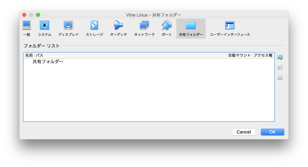308x167 pixels.
Task: Open the ポート settings icon
Action: pyautogui.click(x=167, y=29)
